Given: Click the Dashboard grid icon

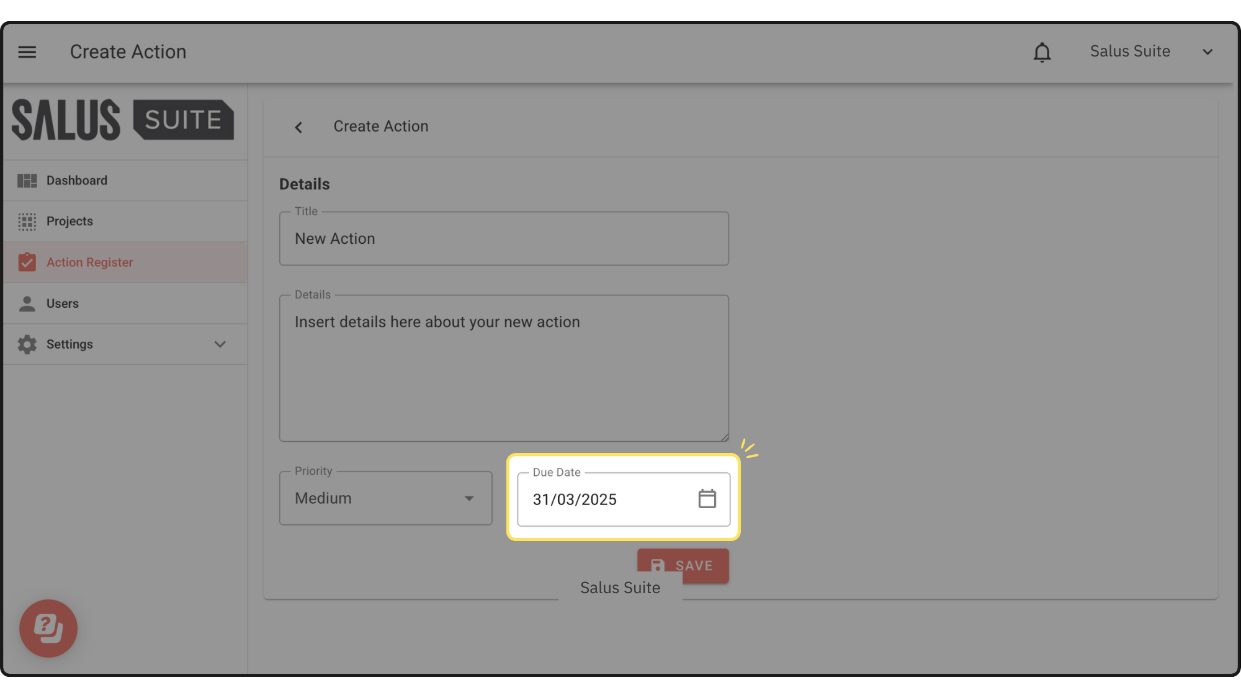Looking at the screenshot, I should [27, 181].
